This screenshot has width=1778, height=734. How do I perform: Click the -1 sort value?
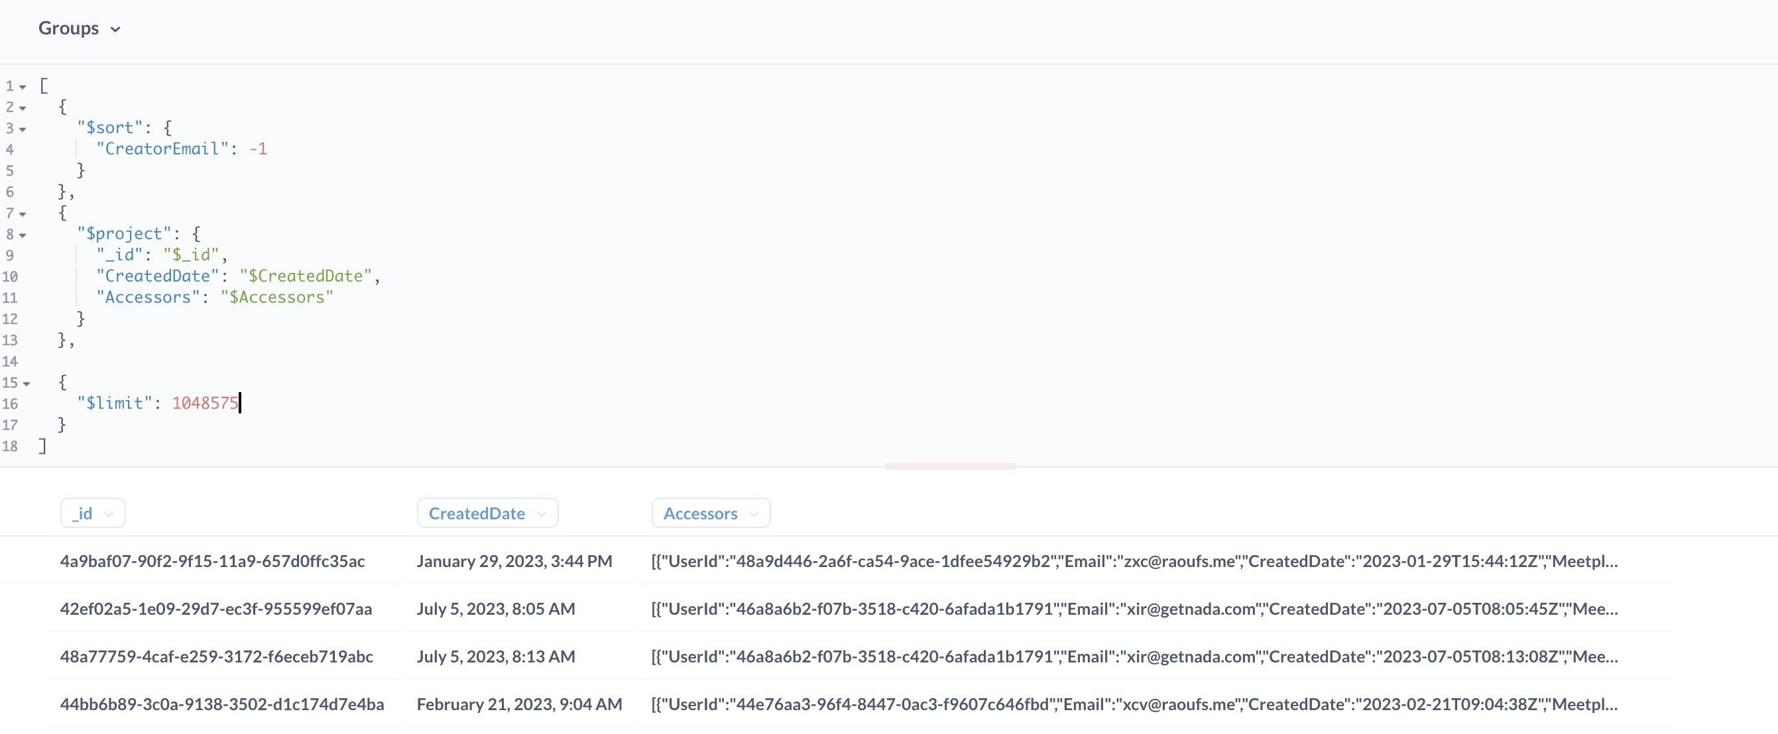pyautogui.click(x=258, y=149)
